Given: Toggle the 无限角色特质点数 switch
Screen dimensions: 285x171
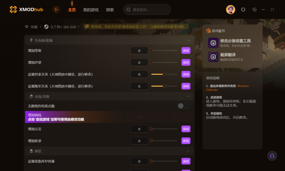Looking at the screenshot, I should (184, 106).
